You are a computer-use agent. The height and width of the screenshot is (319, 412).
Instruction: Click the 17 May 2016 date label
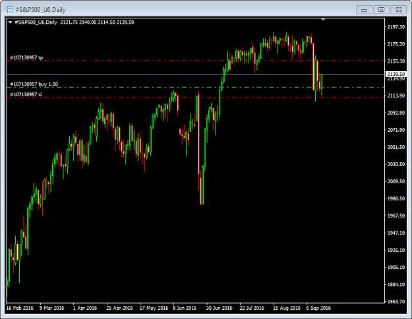coord(154,308)
